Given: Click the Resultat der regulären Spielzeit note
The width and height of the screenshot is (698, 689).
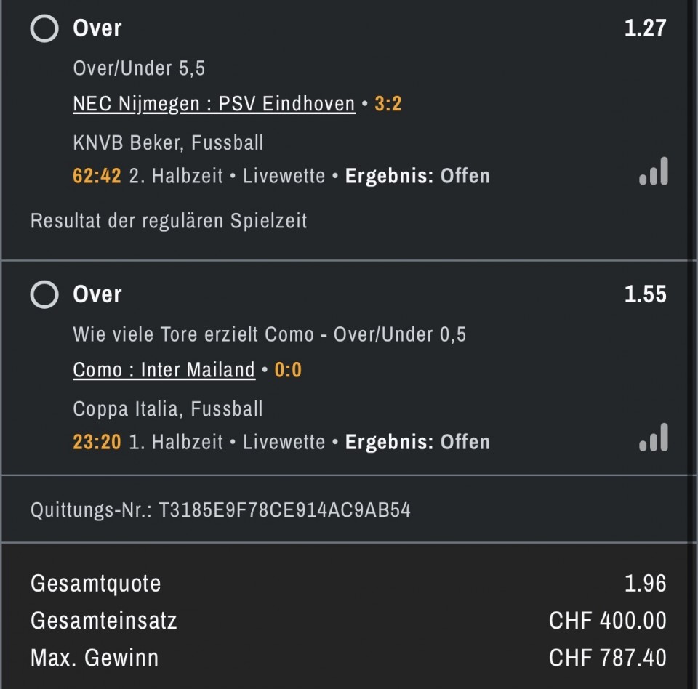Looking at the screenshot, I should (x=169, y=220).
